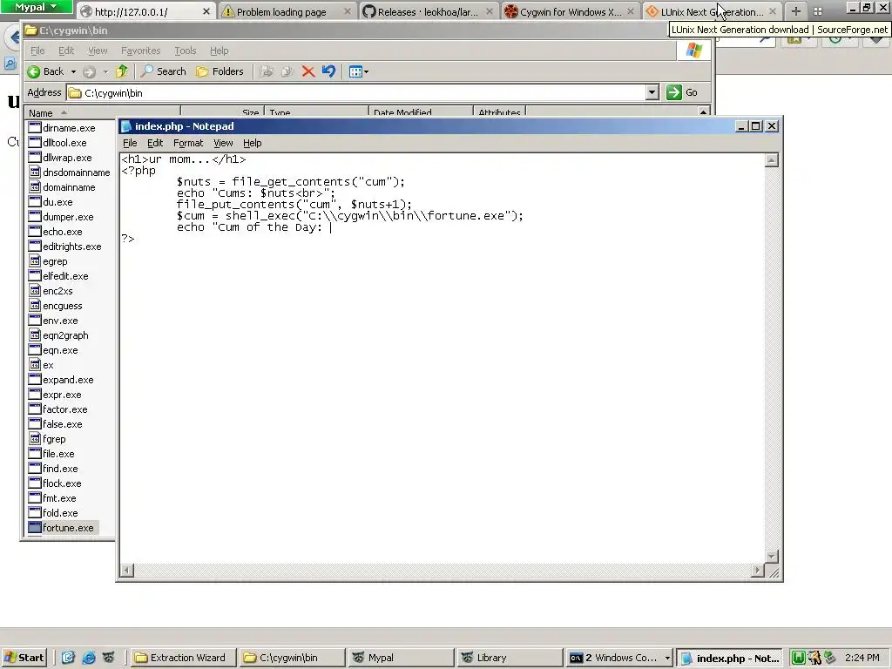Click the red Delete icon in Explorer toolbar

tap(307, 71)
